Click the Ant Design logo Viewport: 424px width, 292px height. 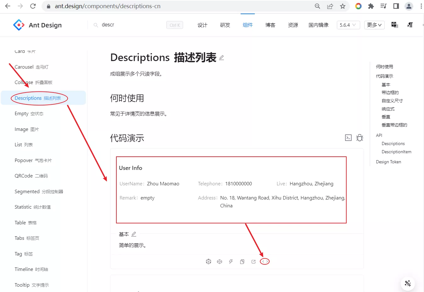tap(37, 25)
